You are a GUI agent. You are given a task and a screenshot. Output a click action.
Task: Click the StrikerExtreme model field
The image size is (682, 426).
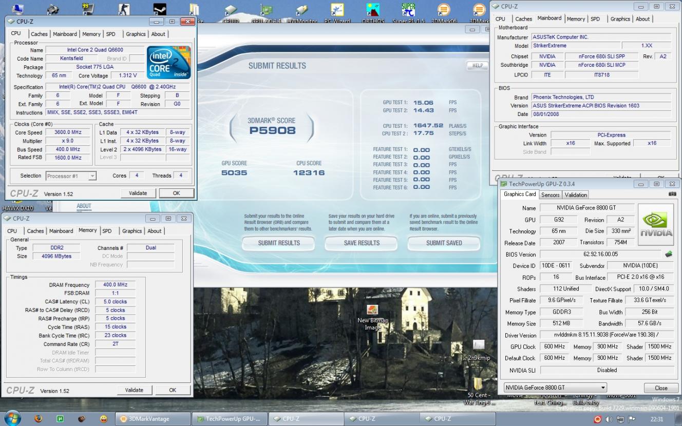click(575, 46)
